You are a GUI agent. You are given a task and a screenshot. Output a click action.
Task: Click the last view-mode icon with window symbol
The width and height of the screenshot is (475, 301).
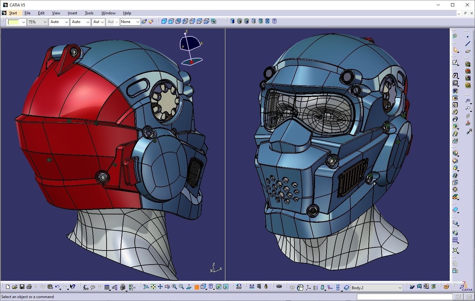213,21
